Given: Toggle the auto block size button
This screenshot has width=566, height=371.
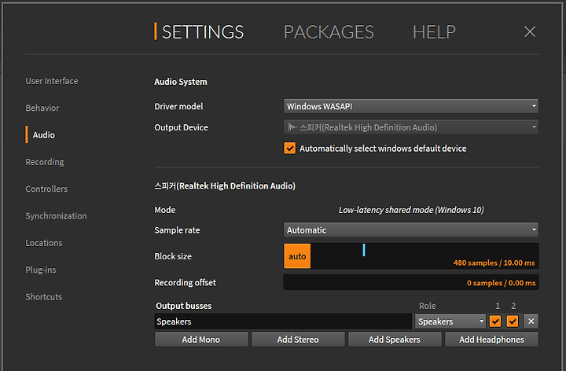Looking at the screenshot, I should coord(297,256).
